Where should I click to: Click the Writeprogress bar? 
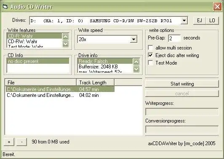coord(182,112)
